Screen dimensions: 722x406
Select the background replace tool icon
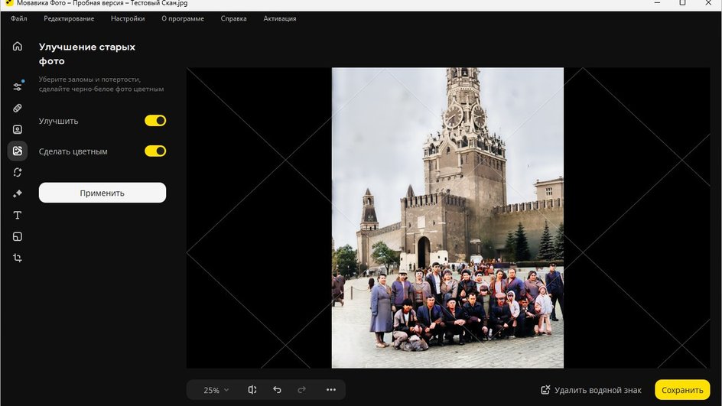pyautogui.click(x=18, y=172)
